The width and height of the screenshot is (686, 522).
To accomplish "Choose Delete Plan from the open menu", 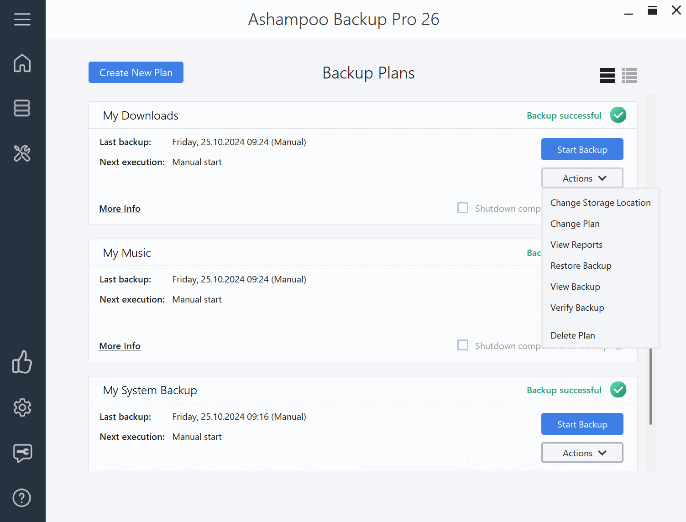I will 572,335.
